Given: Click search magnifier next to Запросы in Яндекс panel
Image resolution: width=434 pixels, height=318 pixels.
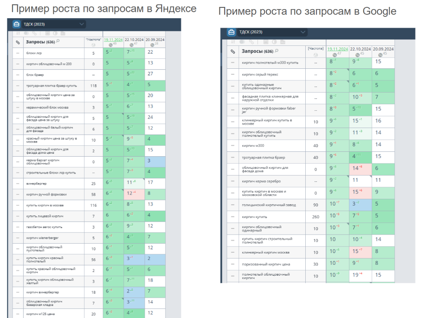Looking at the screenshot, I should point(58,41).
